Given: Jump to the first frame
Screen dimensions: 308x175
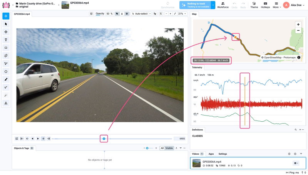Looking at the screenshot, I should [22, 139].
